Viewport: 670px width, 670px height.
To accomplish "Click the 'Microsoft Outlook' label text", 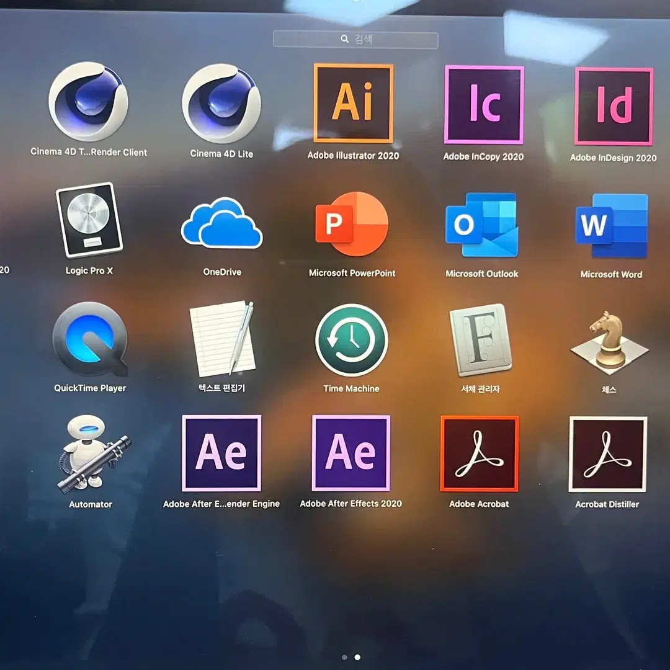I will point(481,274).
